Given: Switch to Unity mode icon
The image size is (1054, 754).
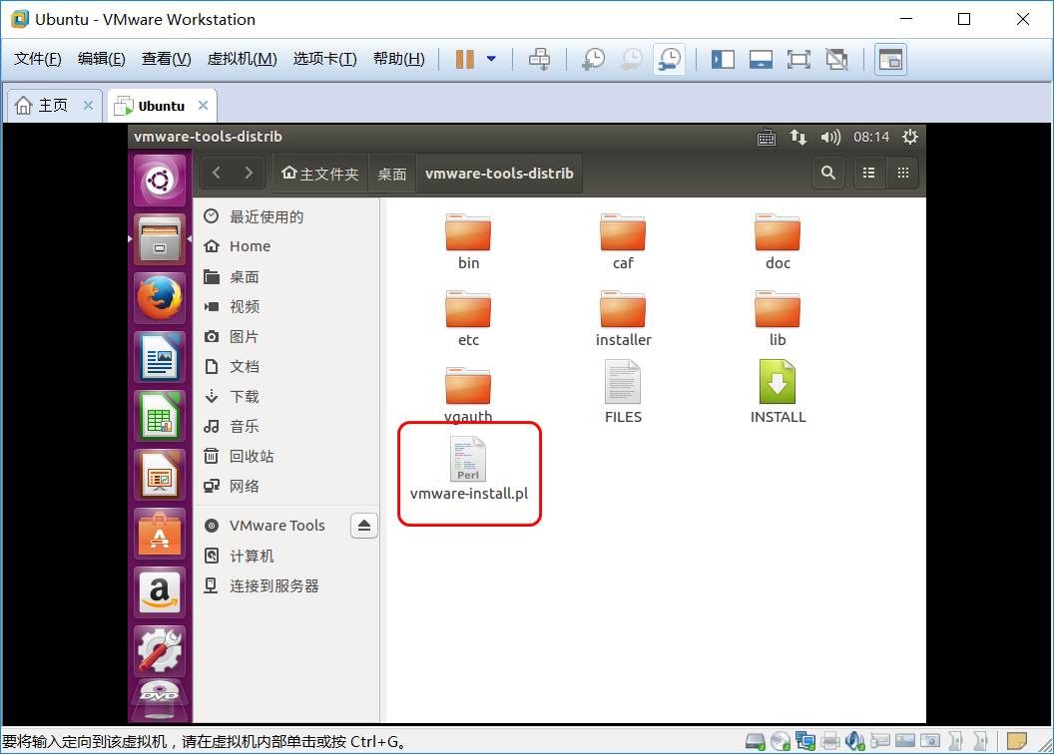Looking at the screenshot, I should [836, 59].
